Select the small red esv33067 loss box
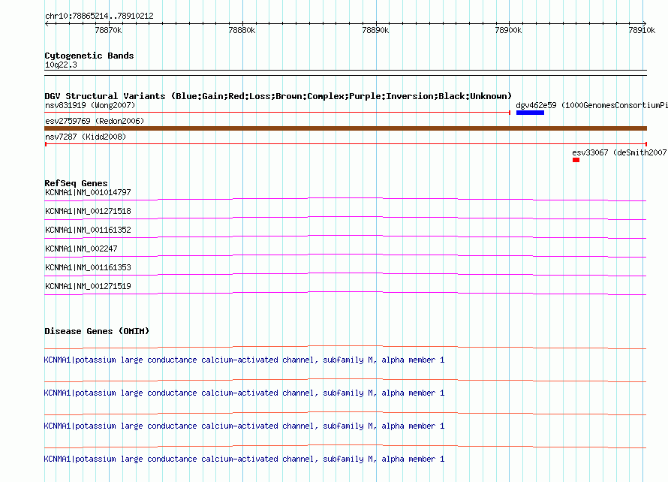668x482 pixels. [576, 160]
